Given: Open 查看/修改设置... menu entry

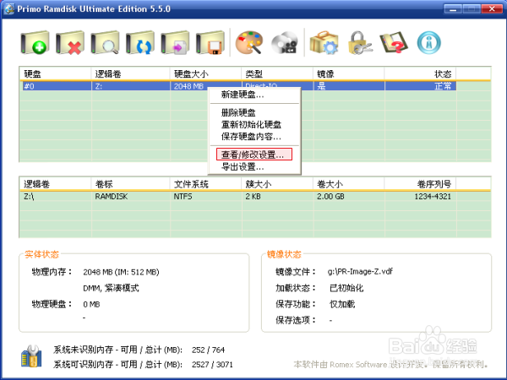Looking at the screenshot, I should coord(254,155).
